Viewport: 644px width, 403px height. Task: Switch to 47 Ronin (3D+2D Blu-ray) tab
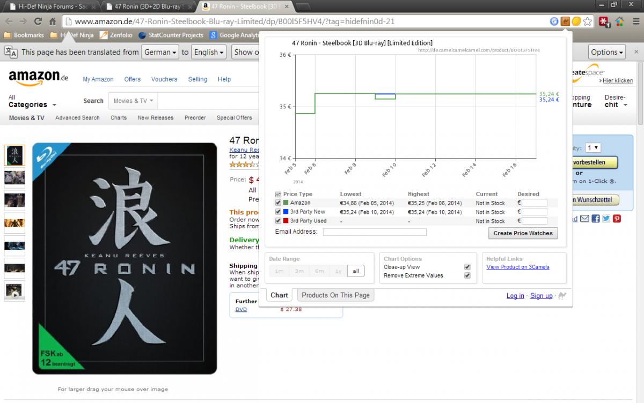[148, 6]
